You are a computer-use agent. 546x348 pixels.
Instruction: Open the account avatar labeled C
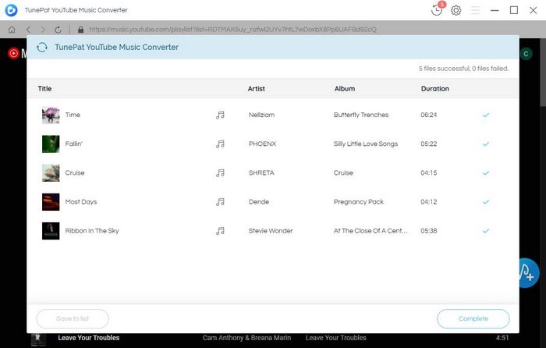[526, 54]
